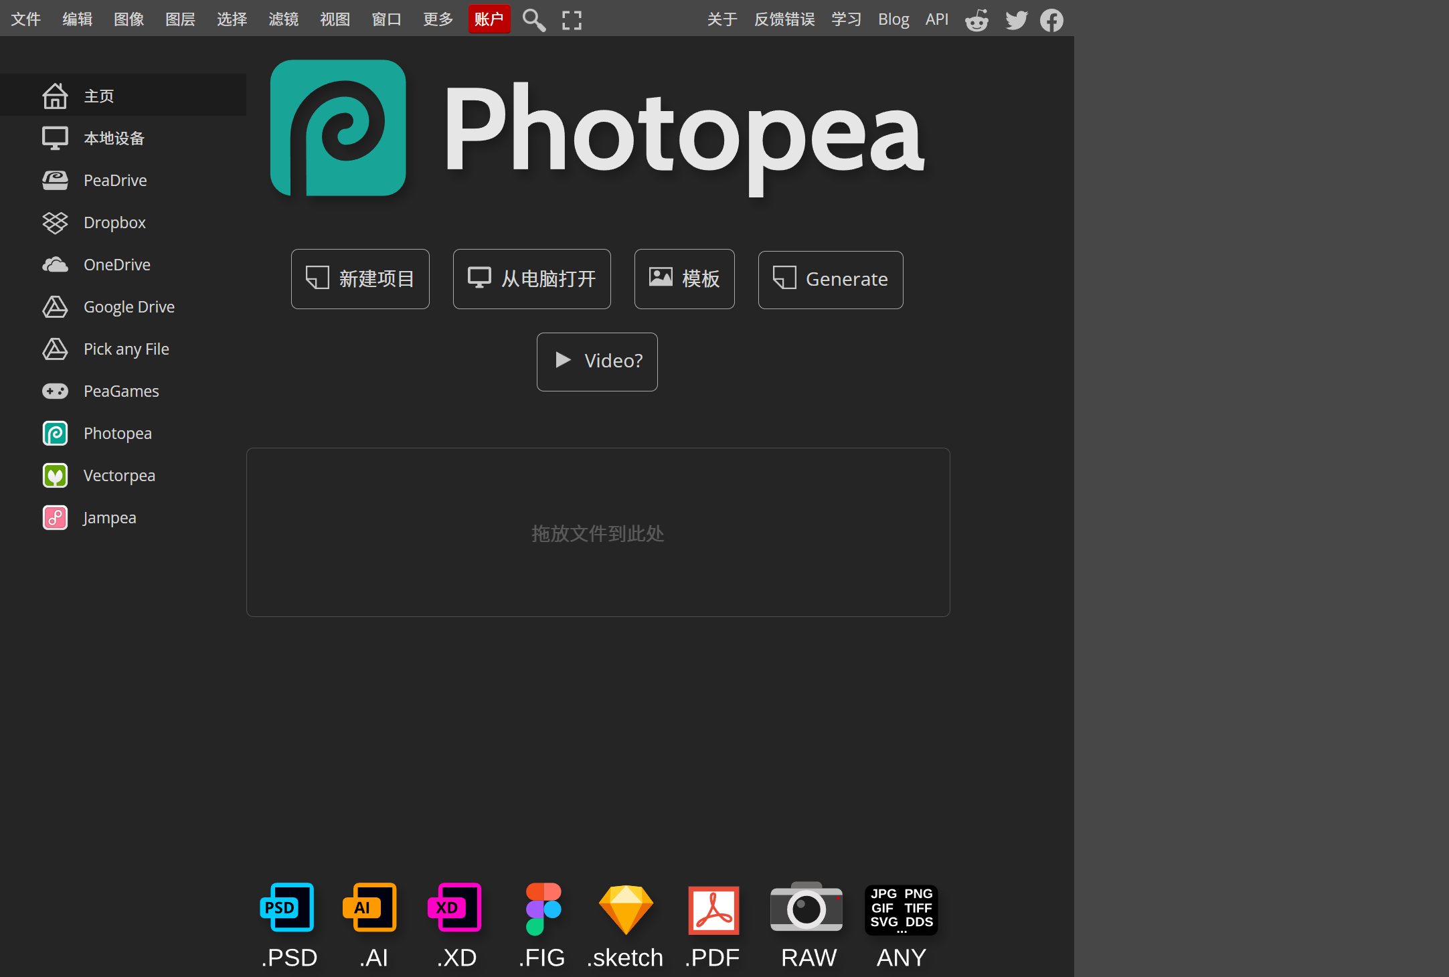Open Dropbox in sidebar
Screen dimensions: 1449x977
123,222
